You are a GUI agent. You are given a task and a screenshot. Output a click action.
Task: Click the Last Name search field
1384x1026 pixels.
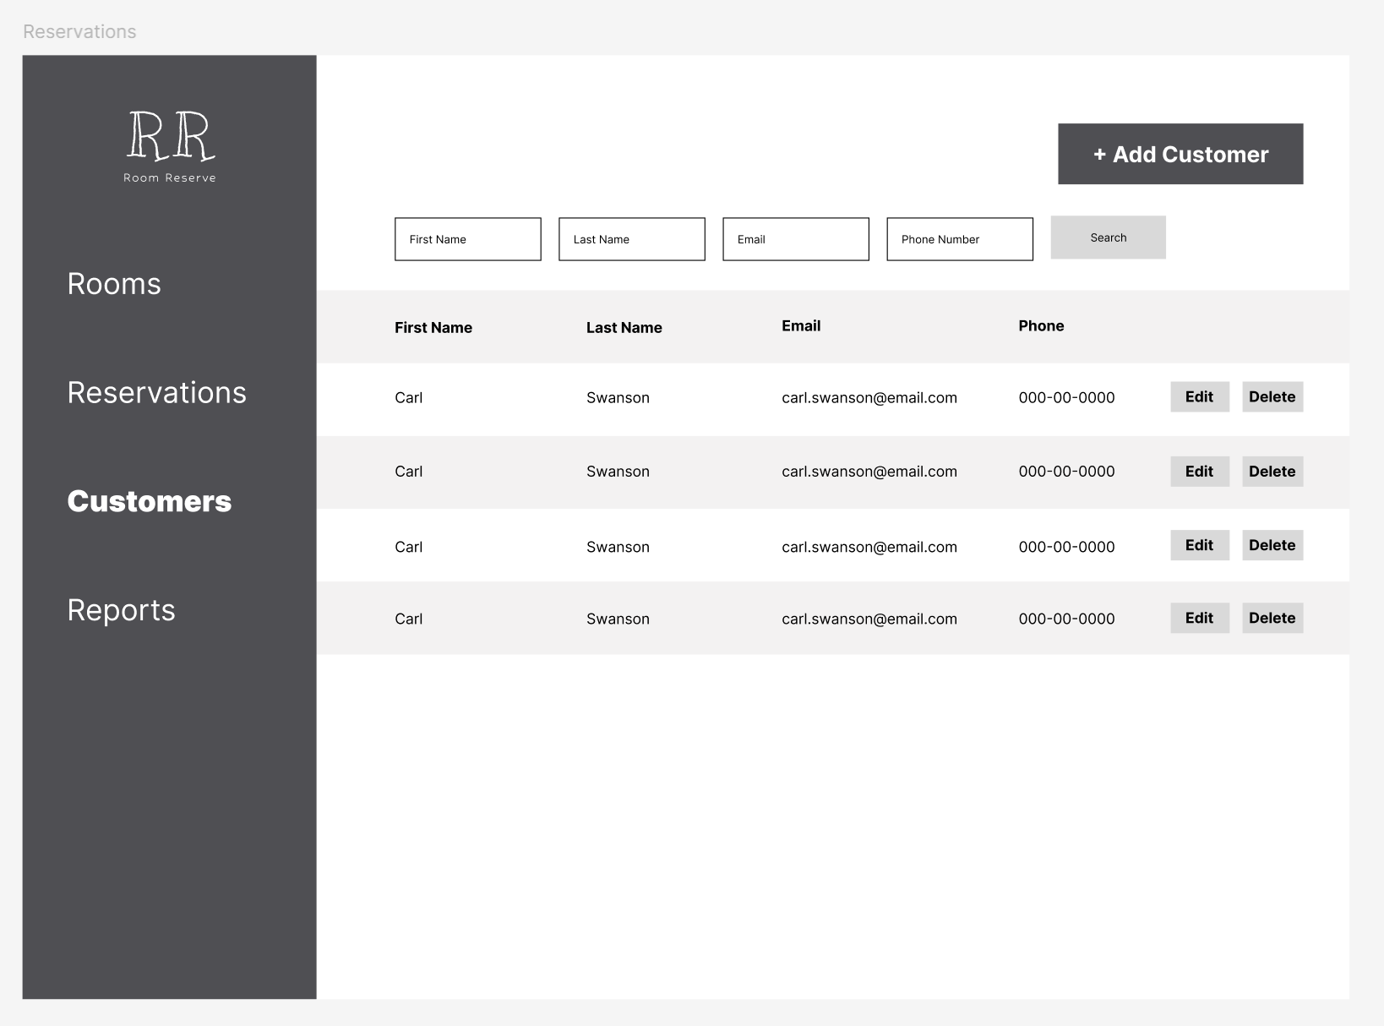coord(631,239)
